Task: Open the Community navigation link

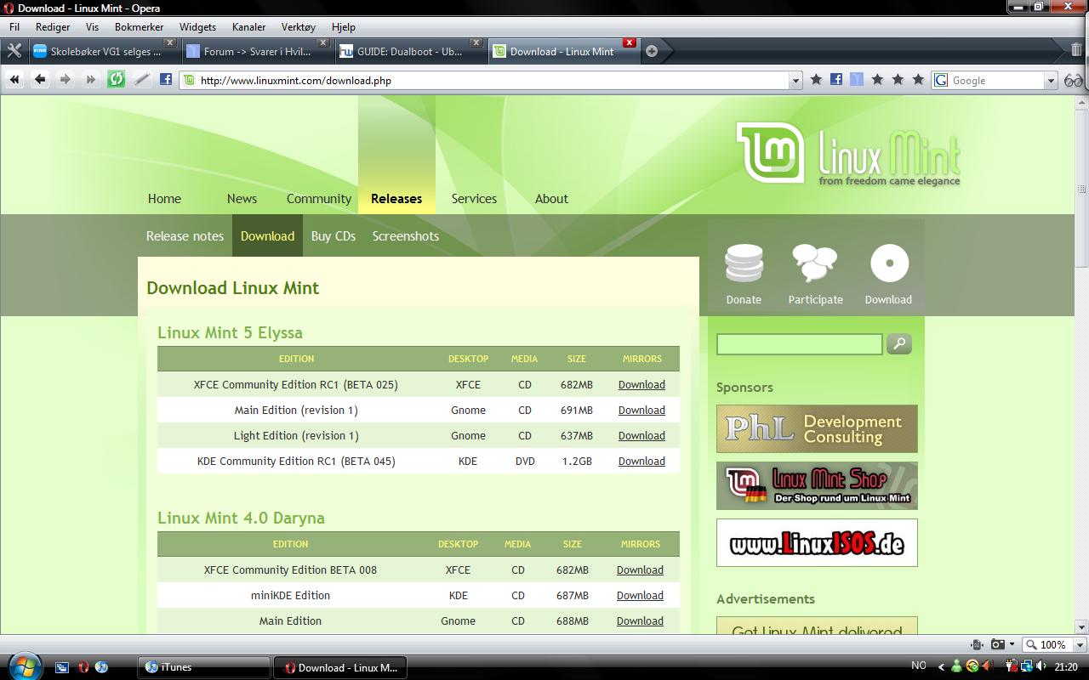Action: [x=319, y=199]
